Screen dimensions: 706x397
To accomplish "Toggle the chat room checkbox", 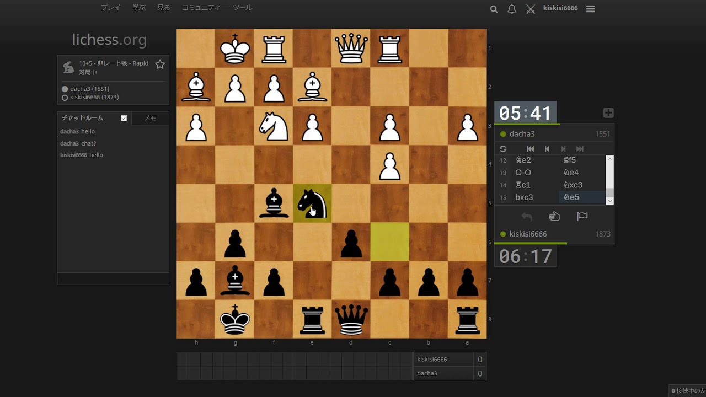I will (124, 118).
